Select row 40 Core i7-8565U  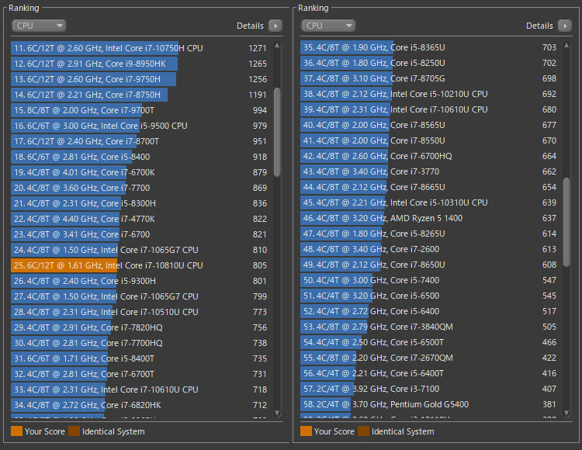(x=429, y=125)
